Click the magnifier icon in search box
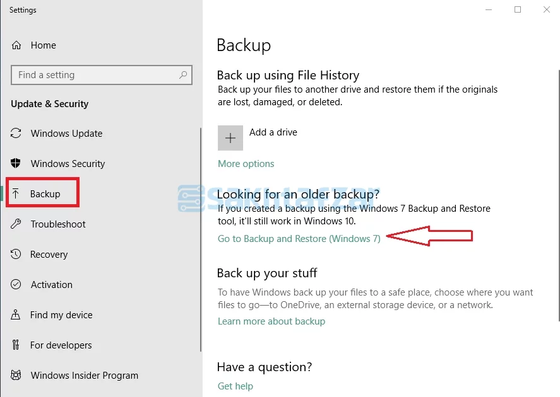The image size is (560, 397). coord(183,75)
